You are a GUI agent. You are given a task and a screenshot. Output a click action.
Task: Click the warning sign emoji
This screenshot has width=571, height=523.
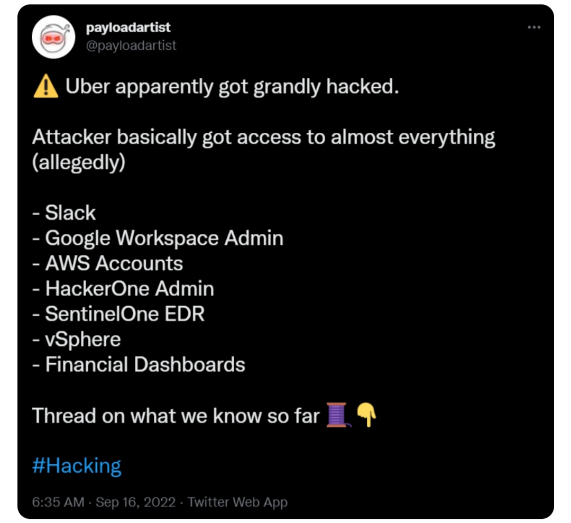coord(45,86)
